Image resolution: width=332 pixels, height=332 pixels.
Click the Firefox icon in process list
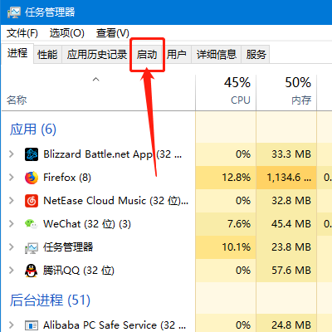click(x=32, y=178)
